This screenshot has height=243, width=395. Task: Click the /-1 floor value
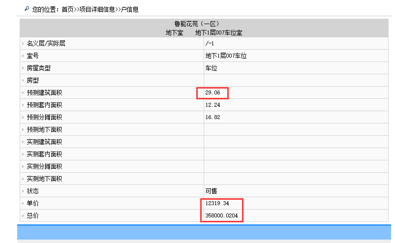210,44
